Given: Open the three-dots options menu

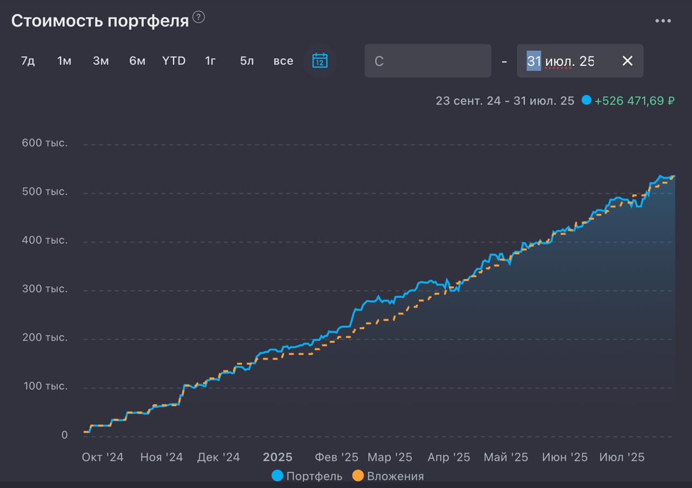Looking at the screenshot, I should pyautogui.click(x=663, y=21).
